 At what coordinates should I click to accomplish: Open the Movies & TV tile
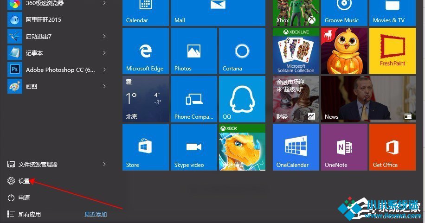(x=392, y=13)
